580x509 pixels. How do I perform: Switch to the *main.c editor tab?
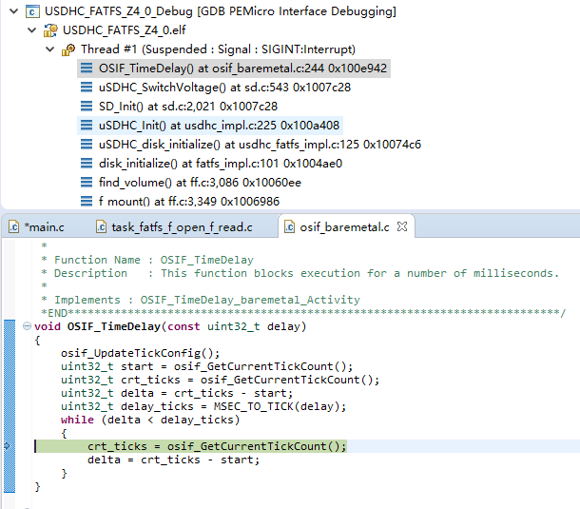pyautogui.click(x=44, y=227)
